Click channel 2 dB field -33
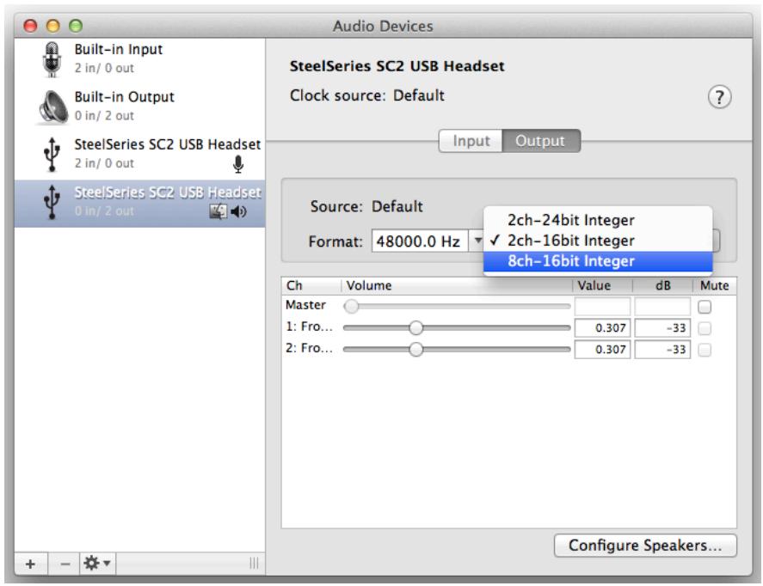 click(662, 350)
